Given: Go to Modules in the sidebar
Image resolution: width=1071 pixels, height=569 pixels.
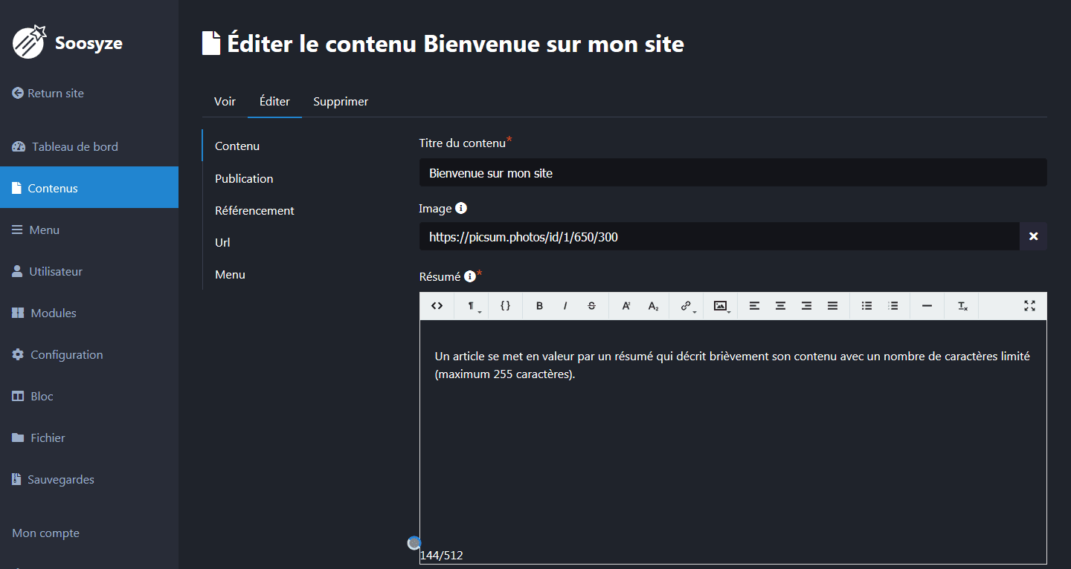Looking at the screenshot, I should tap(54, 313).
